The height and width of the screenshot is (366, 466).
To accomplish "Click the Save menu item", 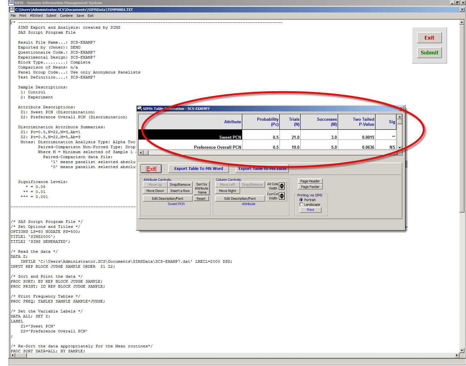I will click(80, 16).
